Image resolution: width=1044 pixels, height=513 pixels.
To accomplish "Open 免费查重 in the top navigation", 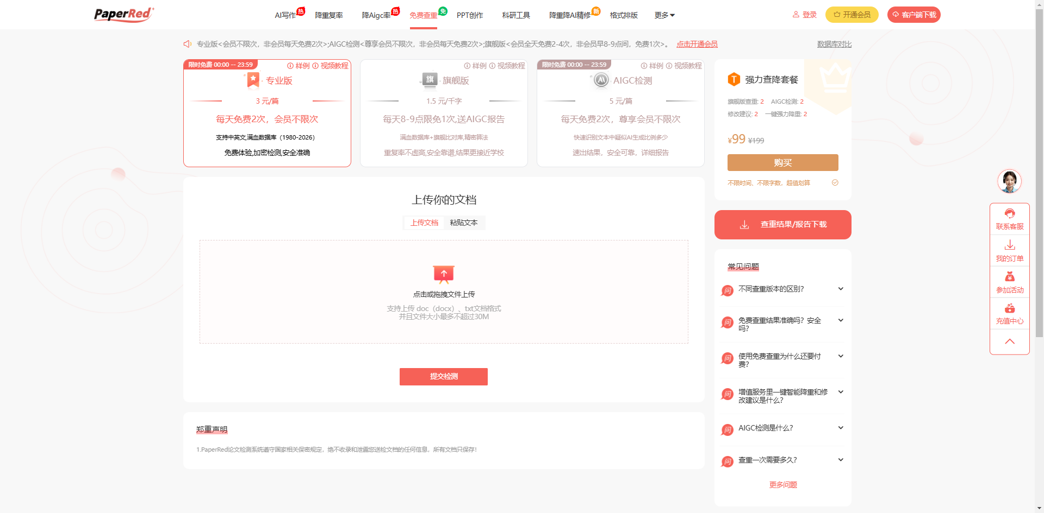I will pyautogui.click(x=424, y=15).
